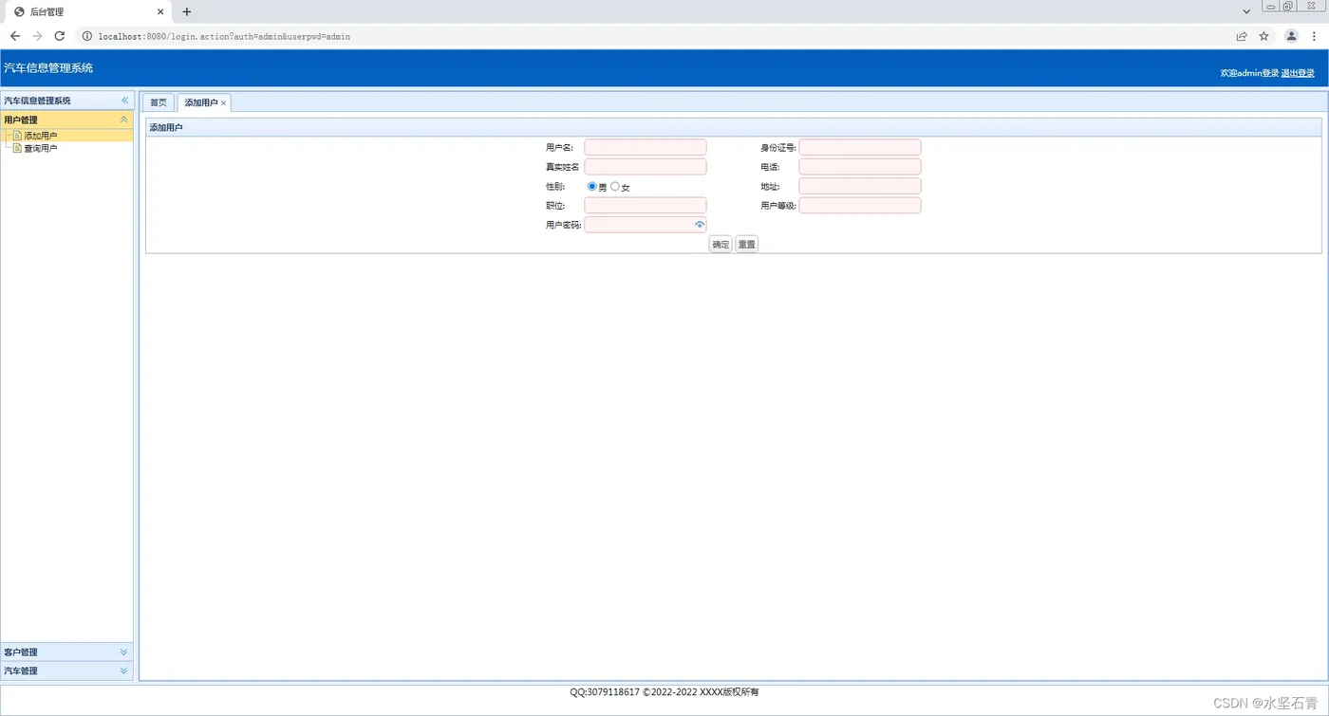Image resolution: width=1329 pixels, height=716 pixels.
Task: Open Chrome three-dot menu
Action: pyautogui.click(x=1314, y=36)
